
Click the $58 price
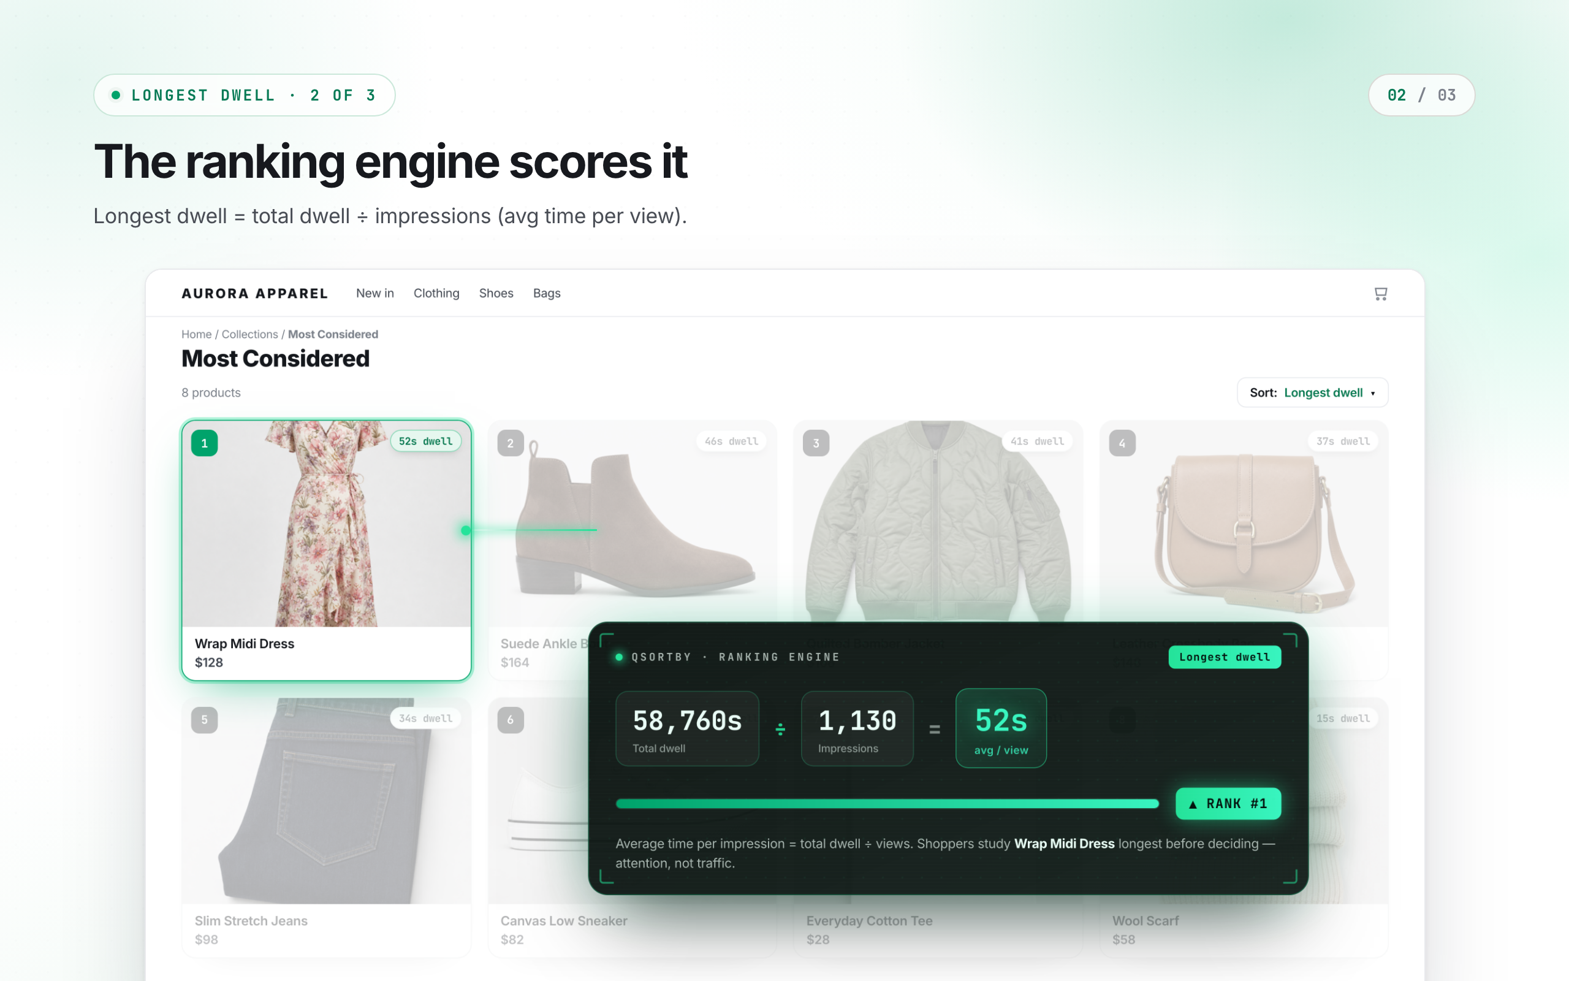pos(1124,939)
